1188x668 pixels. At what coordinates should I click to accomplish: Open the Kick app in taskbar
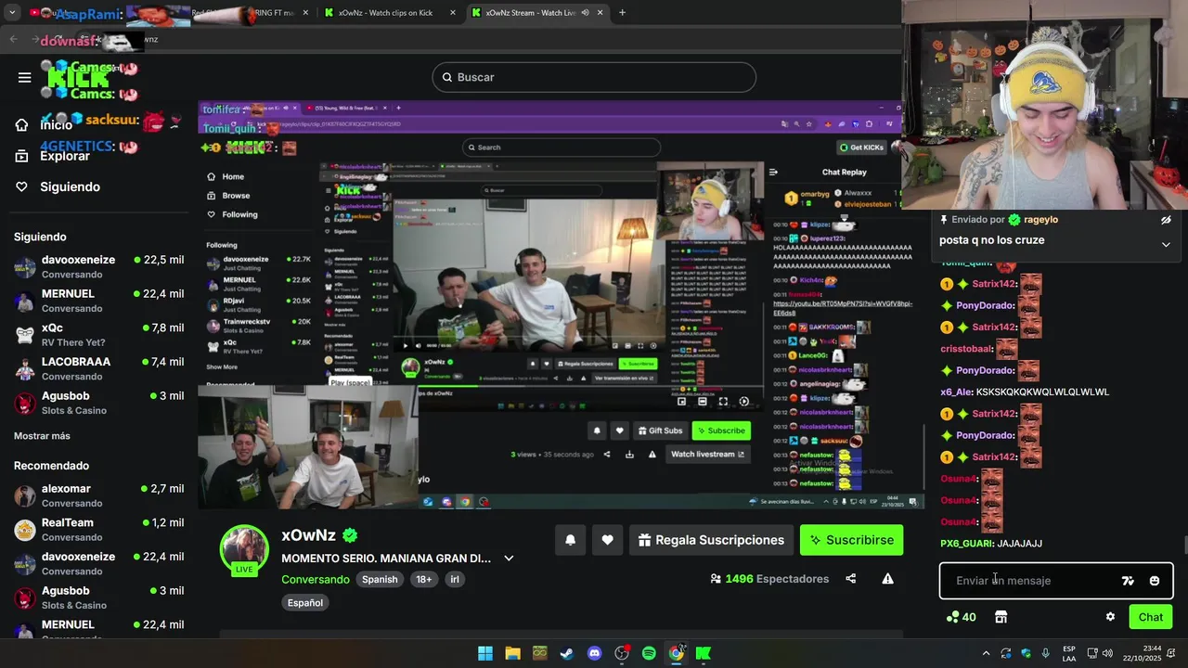704,653
